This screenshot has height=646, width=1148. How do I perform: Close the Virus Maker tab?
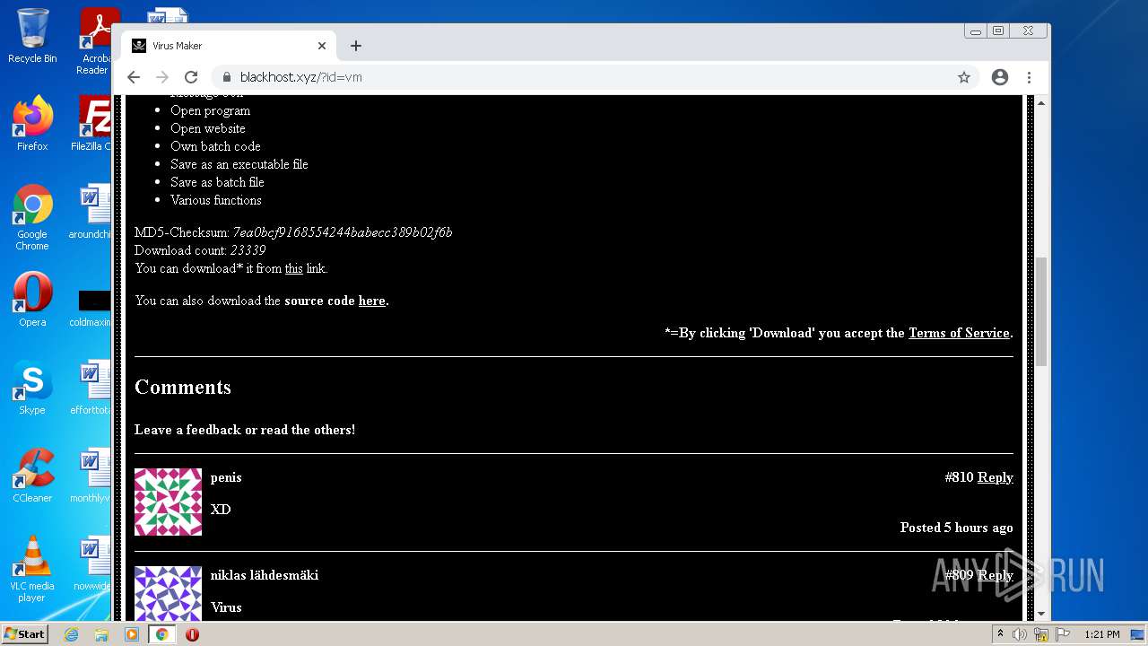(322, 46)
